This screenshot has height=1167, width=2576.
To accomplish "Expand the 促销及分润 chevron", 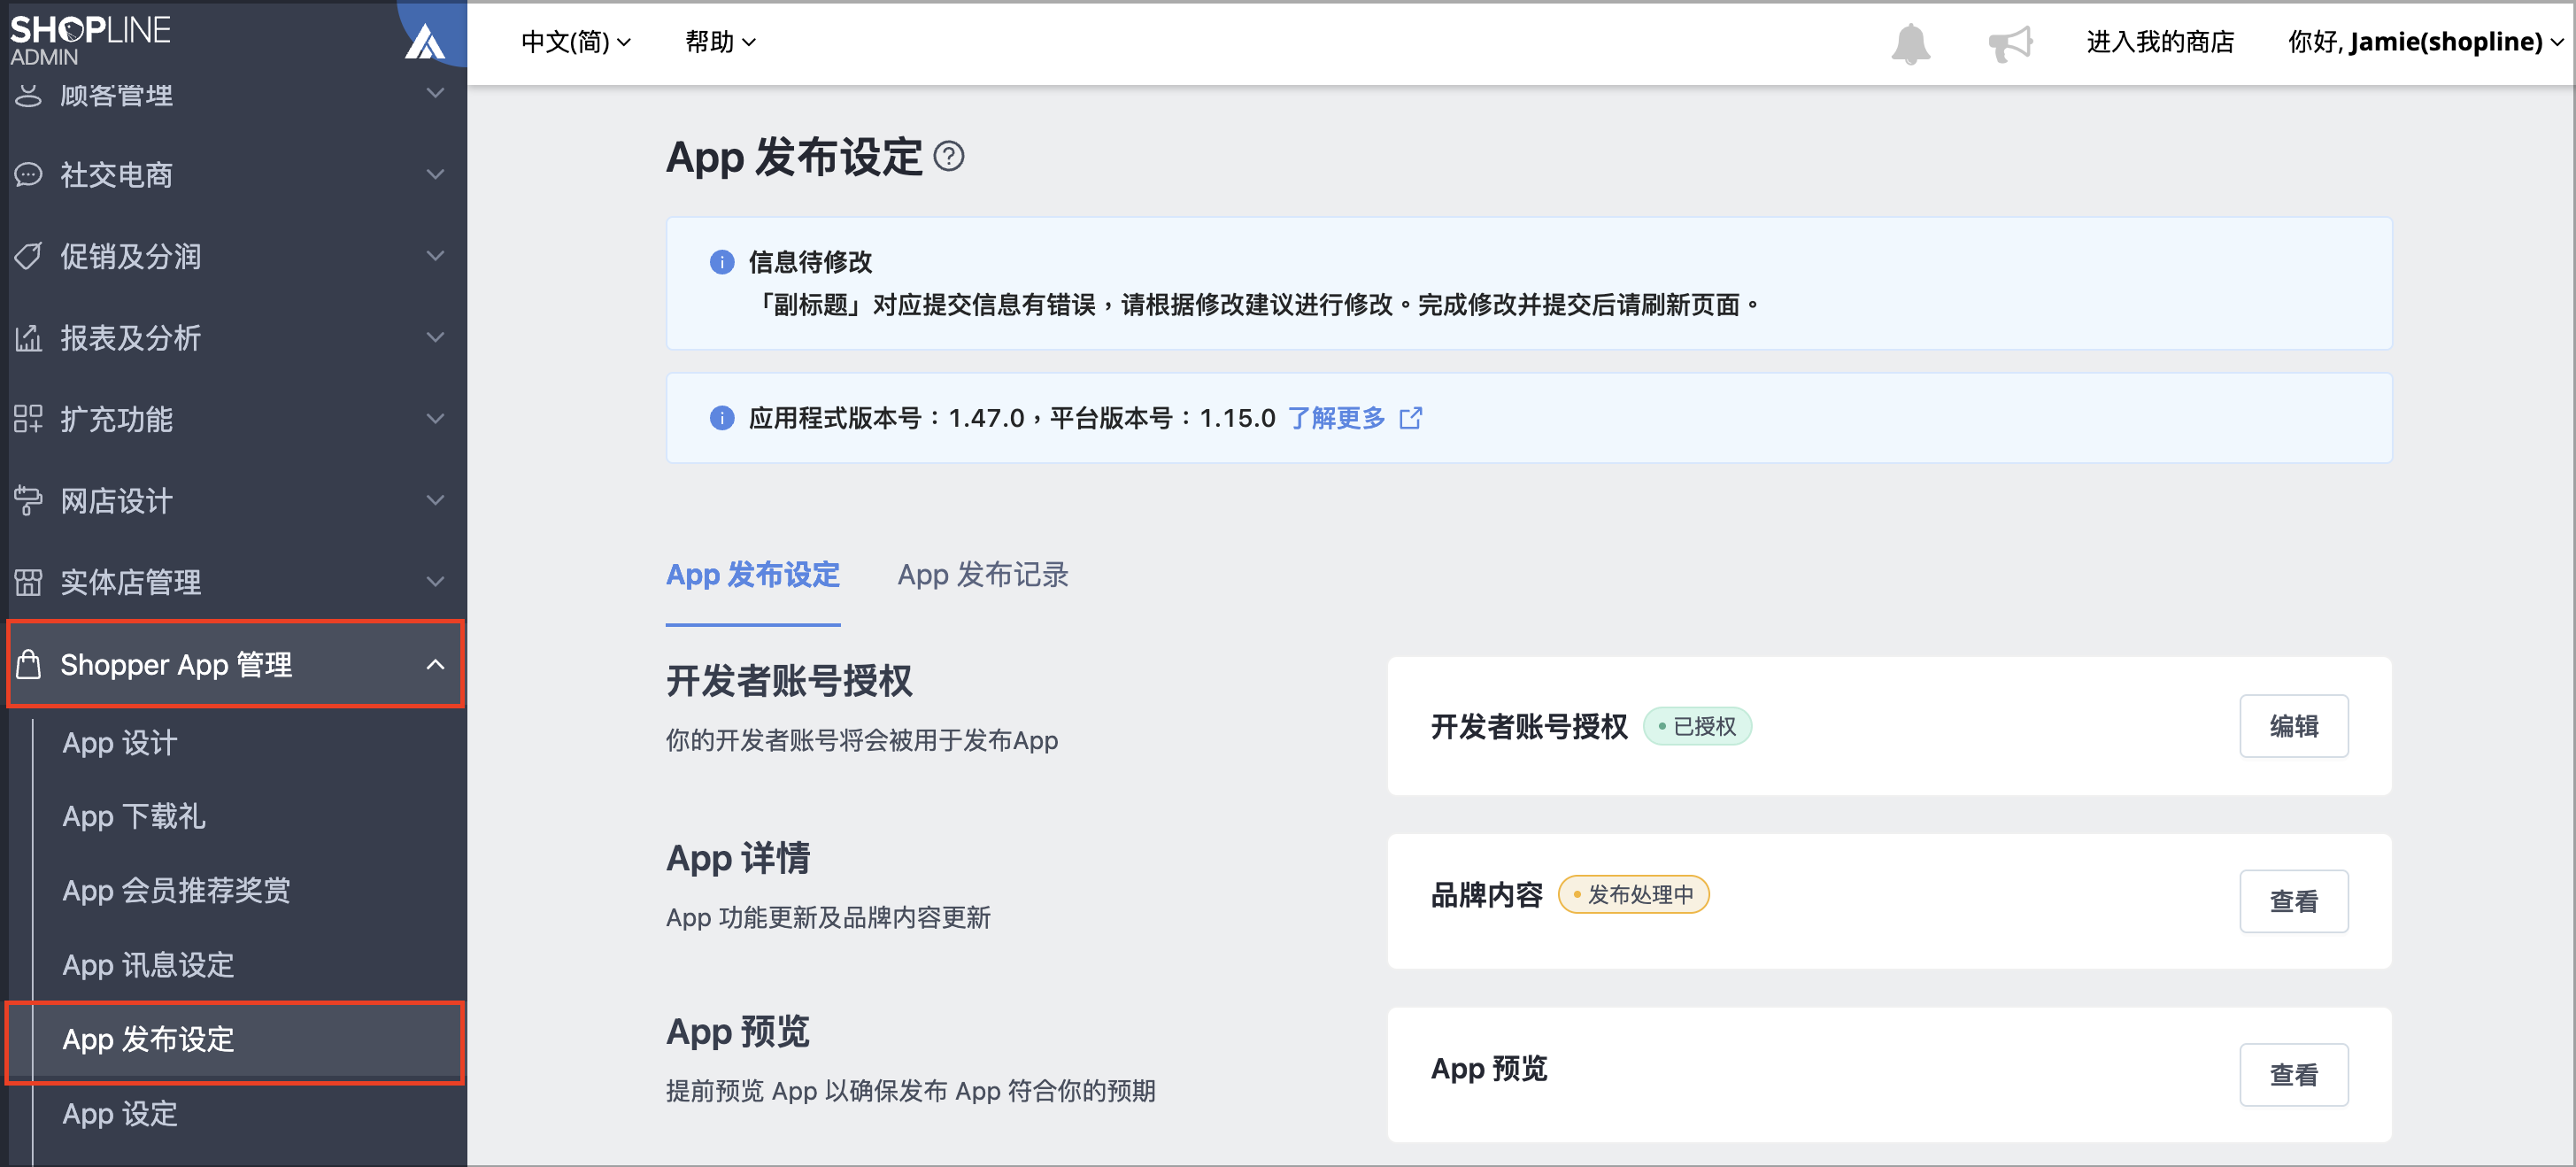I will click(x=435, y=256).
